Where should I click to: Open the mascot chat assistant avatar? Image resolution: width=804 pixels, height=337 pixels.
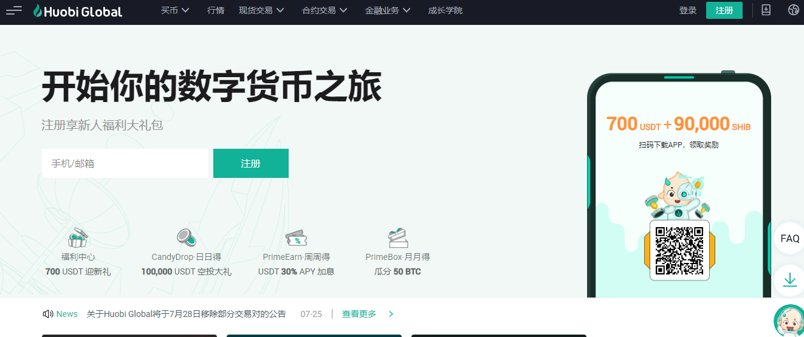click(789, 321)
